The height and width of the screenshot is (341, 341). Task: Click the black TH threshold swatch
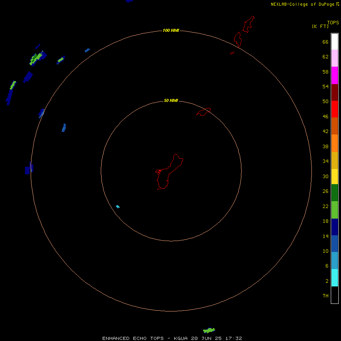coord(335,295)
